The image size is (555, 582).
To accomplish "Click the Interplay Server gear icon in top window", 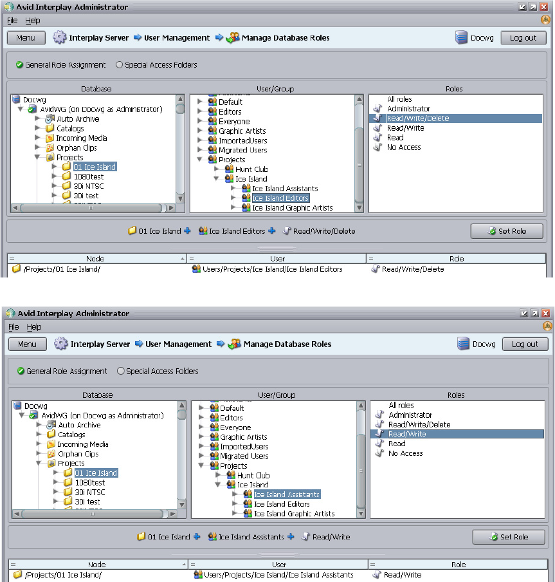I will (59, 37).
